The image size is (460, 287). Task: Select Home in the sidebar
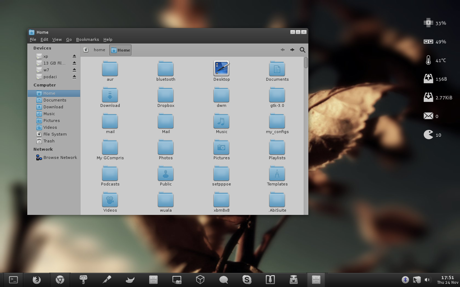pyautogui.click(x=54, y=93)
